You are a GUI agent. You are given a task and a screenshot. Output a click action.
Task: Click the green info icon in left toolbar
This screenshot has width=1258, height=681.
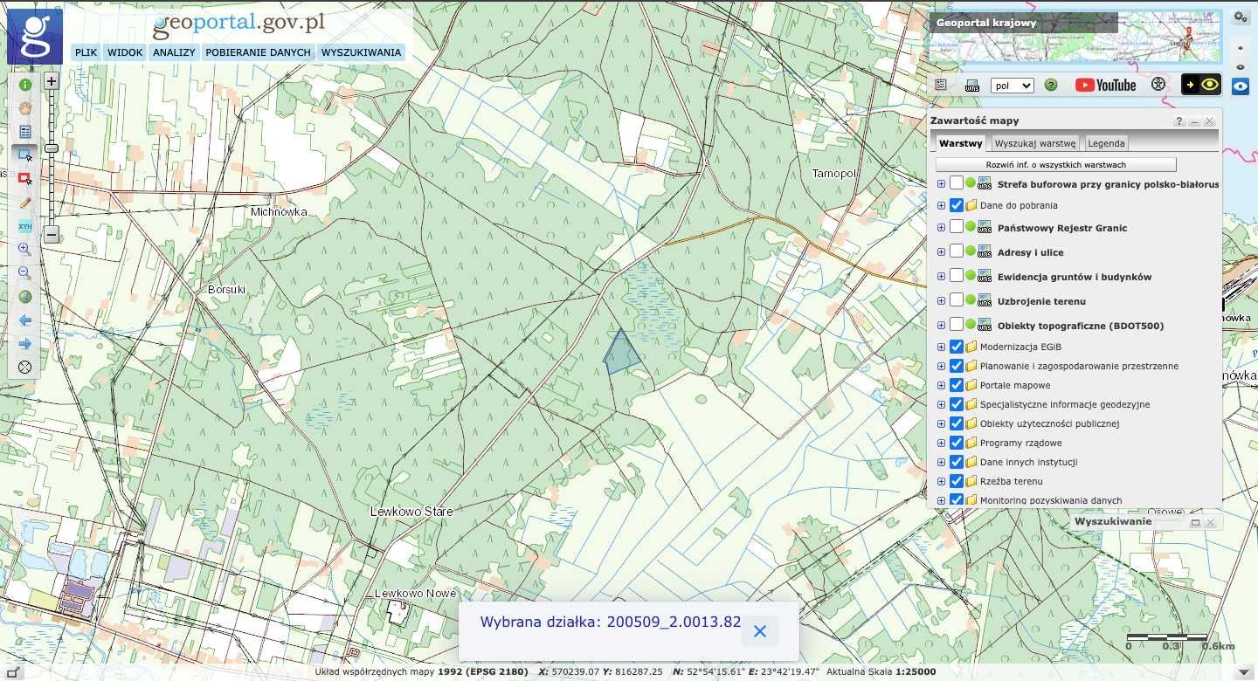25,85
